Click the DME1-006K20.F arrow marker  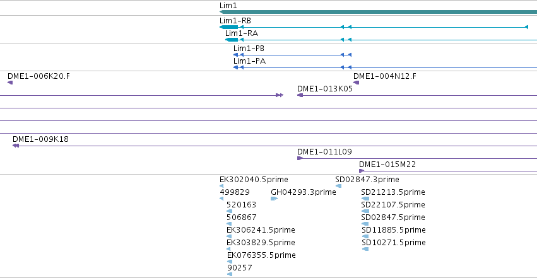(10, 83)
